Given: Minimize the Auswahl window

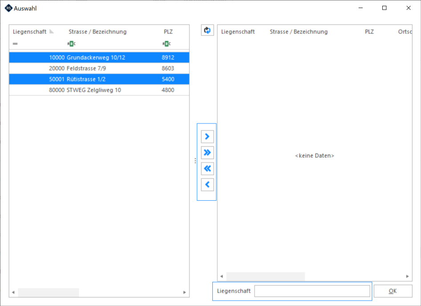Looking at the screenshot, I should tap(360, 8).
